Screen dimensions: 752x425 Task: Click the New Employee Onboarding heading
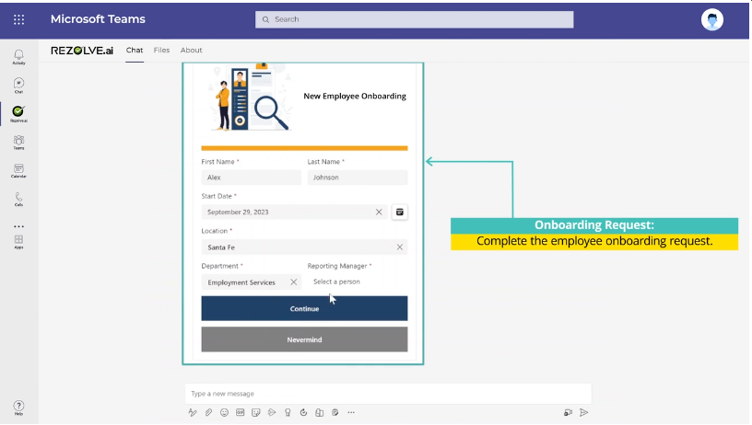point(355,96)
